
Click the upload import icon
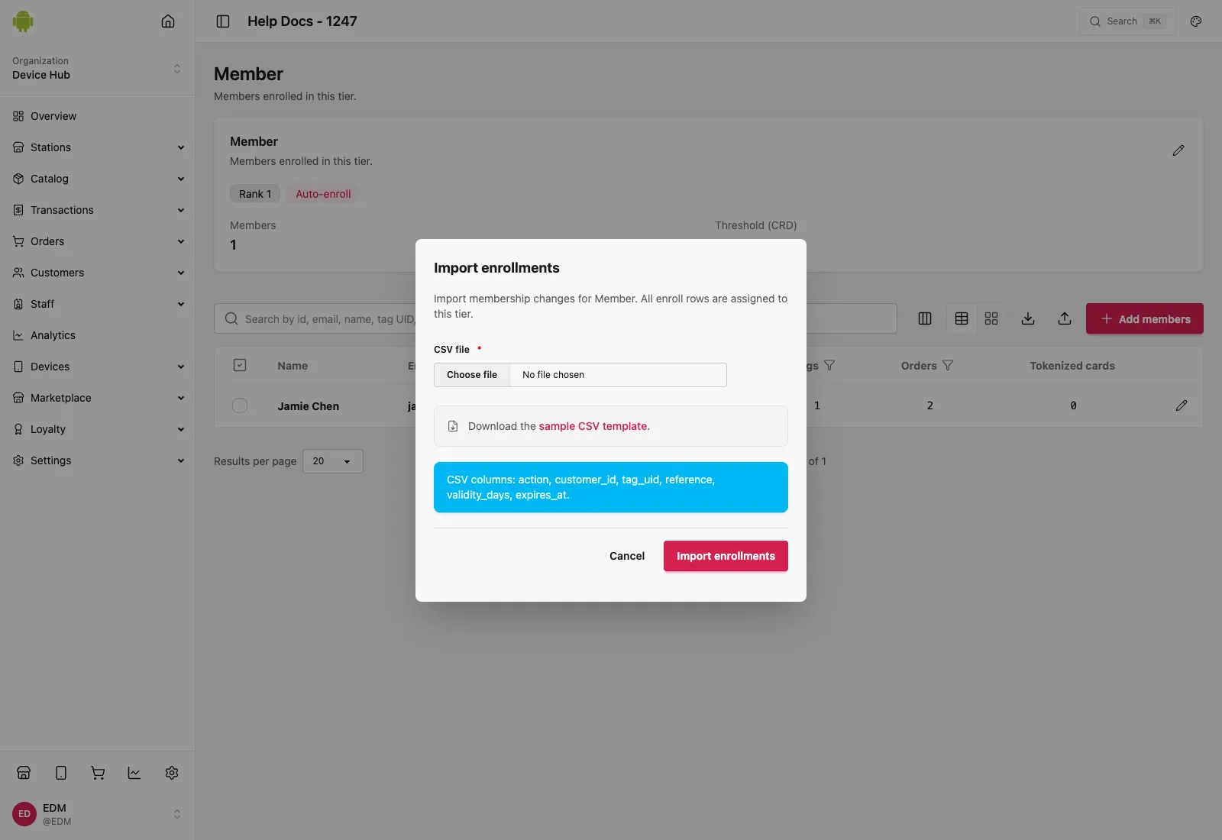point(1065,318)
